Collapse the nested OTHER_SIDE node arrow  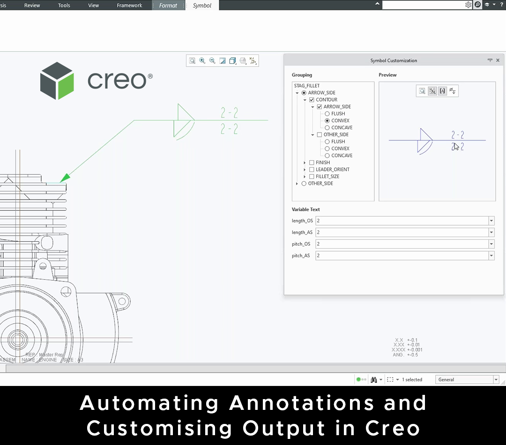point(313,135)
